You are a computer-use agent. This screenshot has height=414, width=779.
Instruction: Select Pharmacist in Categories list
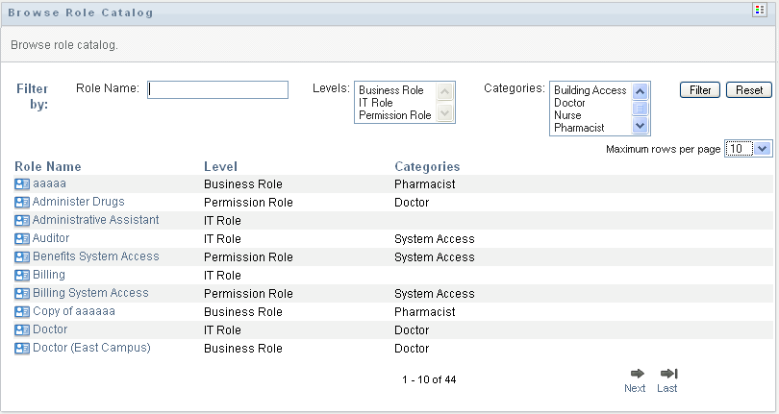tap(579, 128)
